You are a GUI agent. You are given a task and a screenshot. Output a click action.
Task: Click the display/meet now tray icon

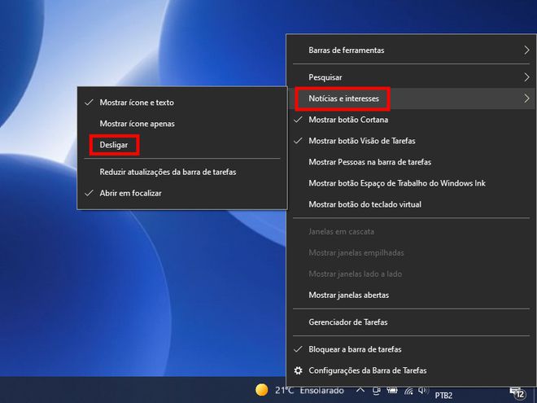(x=377, y=391)
